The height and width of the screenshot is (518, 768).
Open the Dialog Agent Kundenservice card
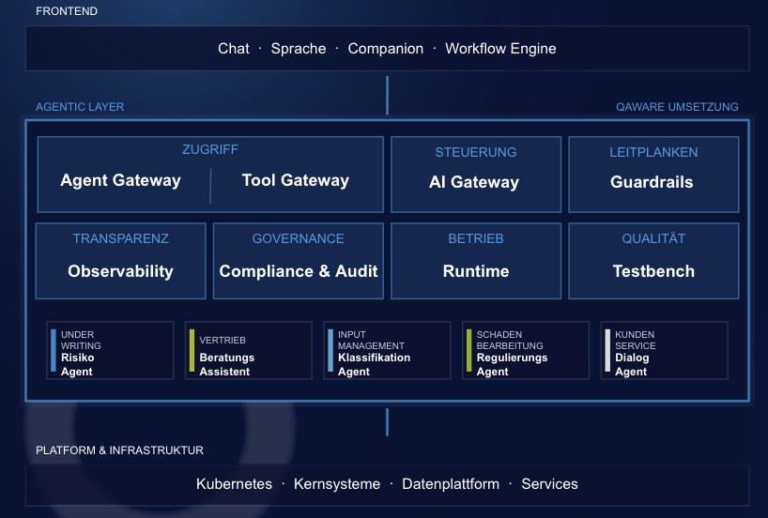pos(665,351)
